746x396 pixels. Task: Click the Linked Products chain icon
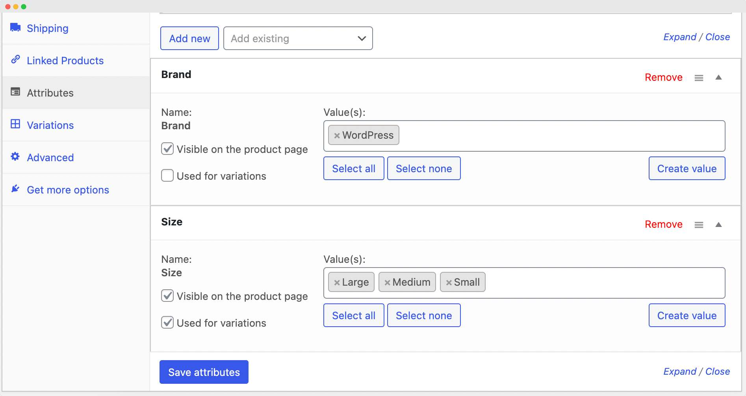pos(15,59)
